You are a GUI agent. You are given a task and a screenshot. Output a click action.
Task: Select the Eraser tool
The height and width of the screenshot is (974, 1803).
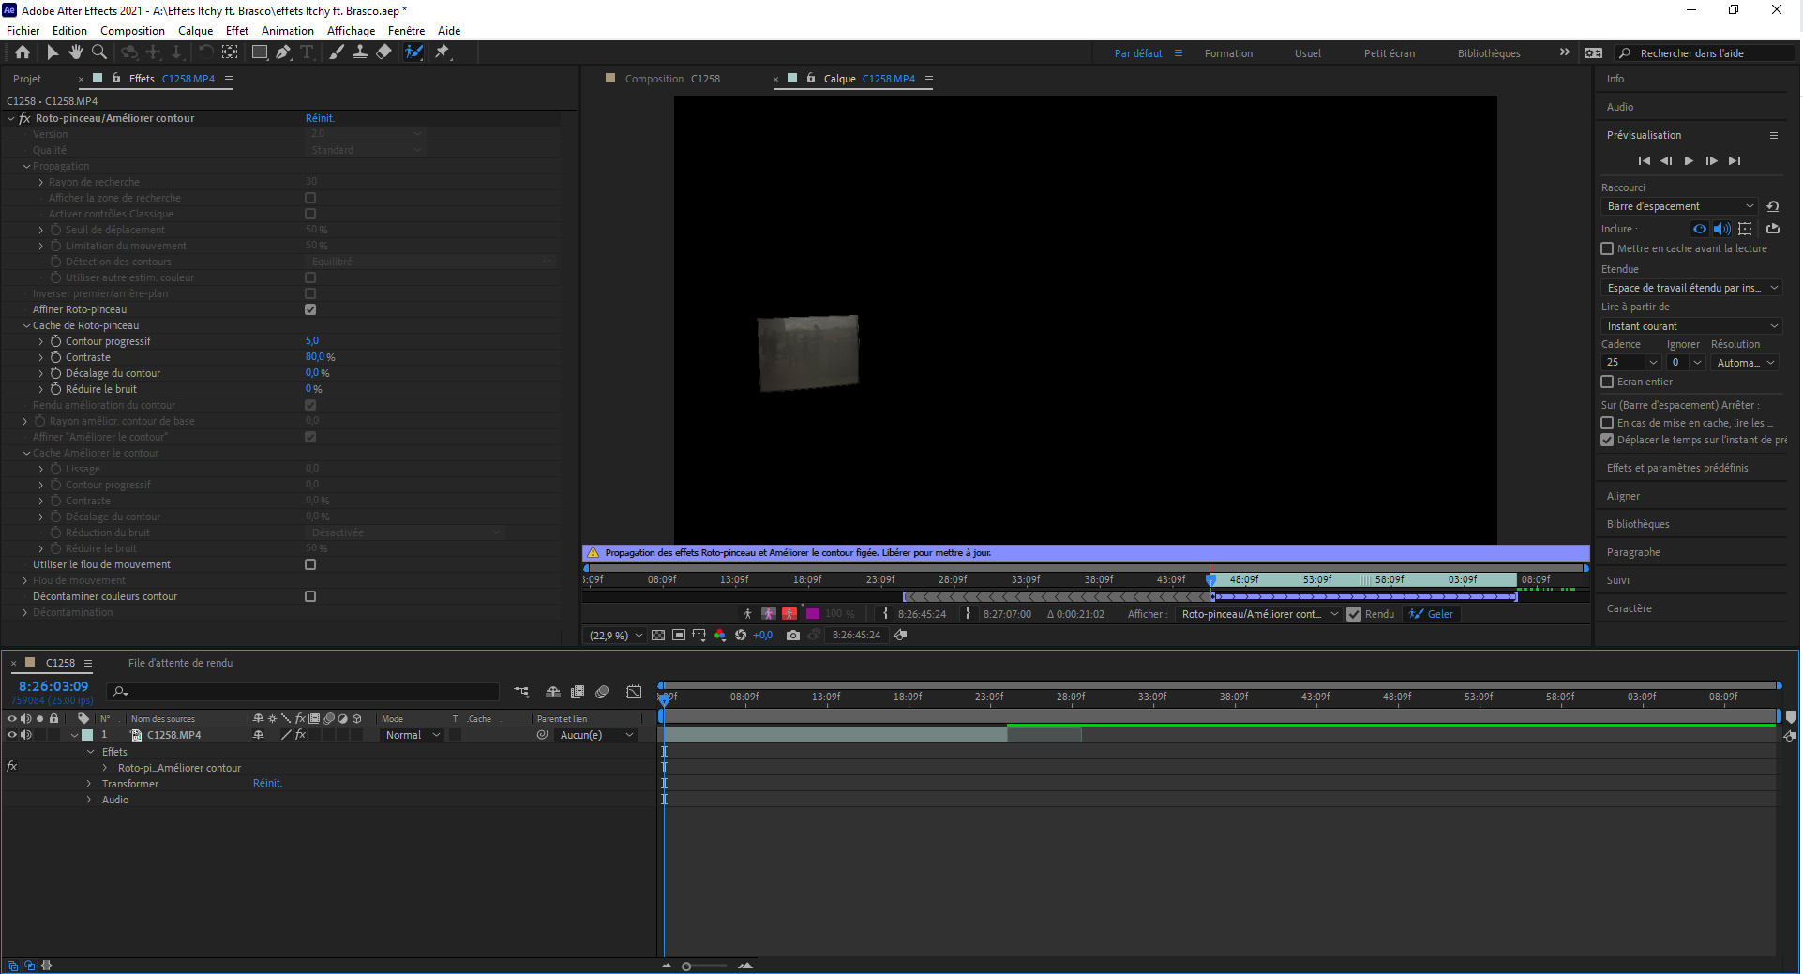[x=383, y=52]
